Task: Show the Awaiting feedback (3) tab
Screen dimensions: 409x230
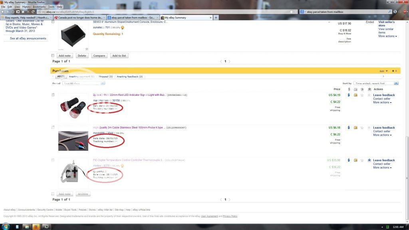Action: (130, 77)
